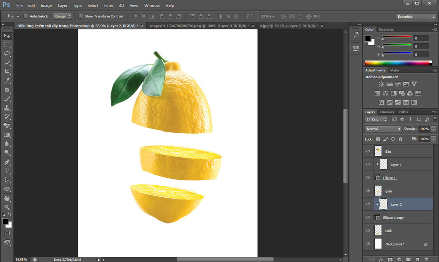The height and width of the screenshot is (262, 439).
Task: Select the Blur tool
Action: [x=7, y=144]
